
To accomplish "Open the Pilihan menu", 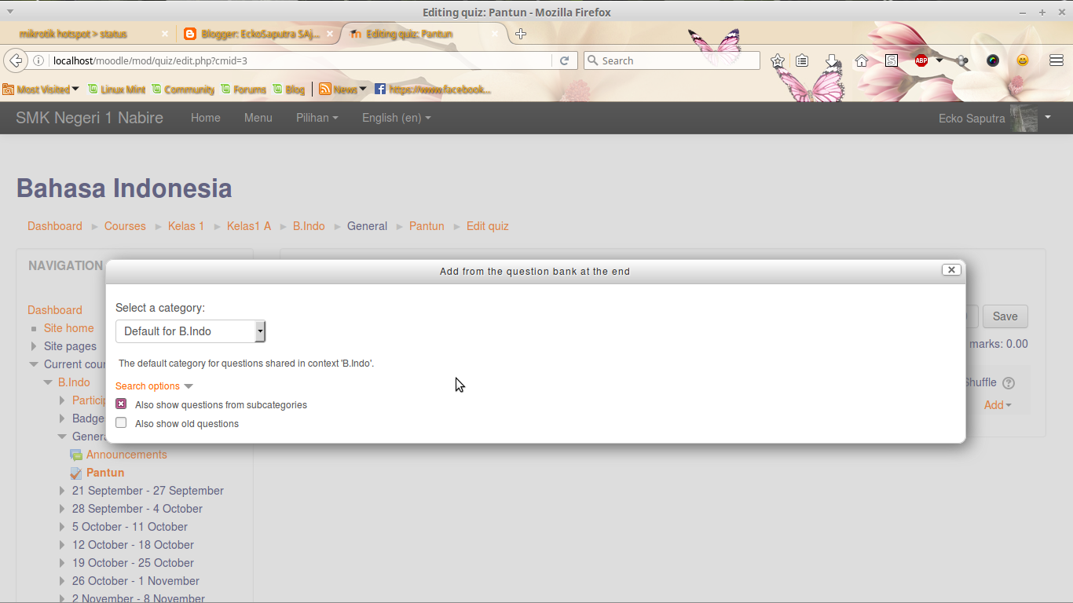I will pos(317,118).
